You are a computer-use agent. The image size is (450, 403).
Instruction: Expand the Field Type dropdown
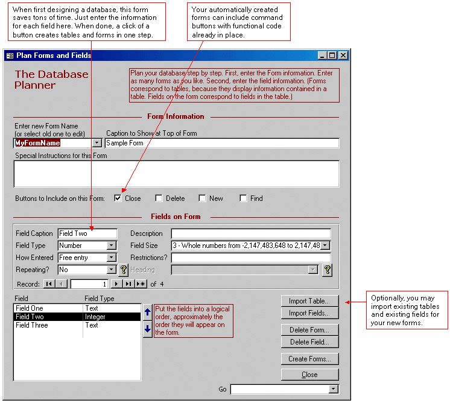tap(112, 246)
